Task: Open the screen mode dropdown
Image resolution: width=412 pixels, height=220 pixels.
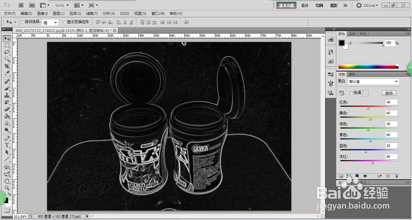Action: point(93,5)
